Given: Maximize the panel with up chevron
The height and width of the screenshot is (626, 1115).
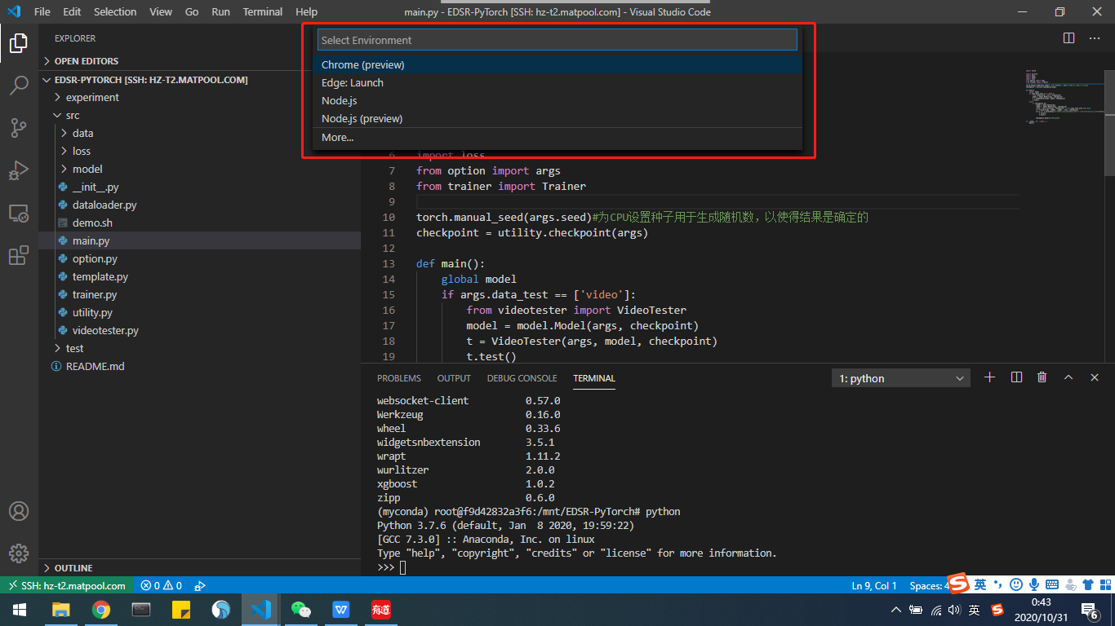Looking at the screenshot, I should coord(1068,377).
